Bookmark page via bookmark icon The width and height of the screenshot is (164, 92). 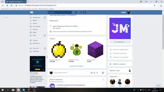coord(155,5)
